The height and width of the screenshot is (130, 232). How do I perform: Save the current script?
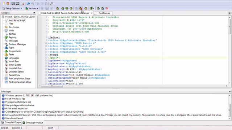pos(13,4)
